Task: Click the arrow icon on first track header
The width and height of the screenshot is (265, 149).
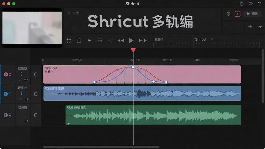Action: 26,80
